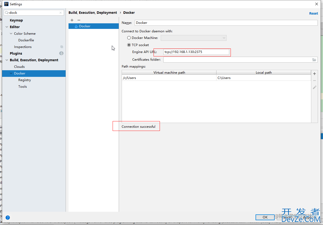Select the C:\Users local path cell
The height and width of the screenshot is (225, 323).
[x=263, y=78]
